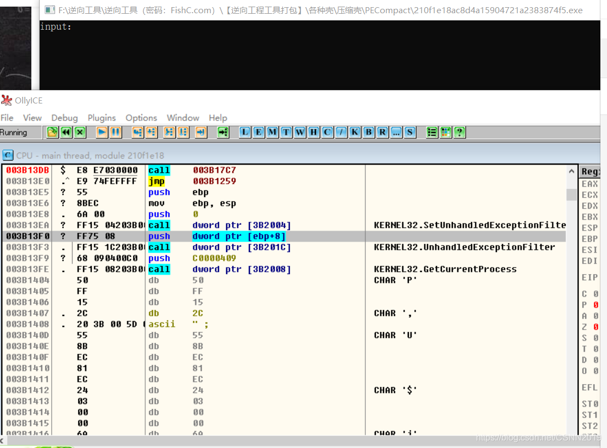Viewport: 607px width, 448px height.
Task: Select the GetCurrentProcess call row
Action: coord(284,269)
